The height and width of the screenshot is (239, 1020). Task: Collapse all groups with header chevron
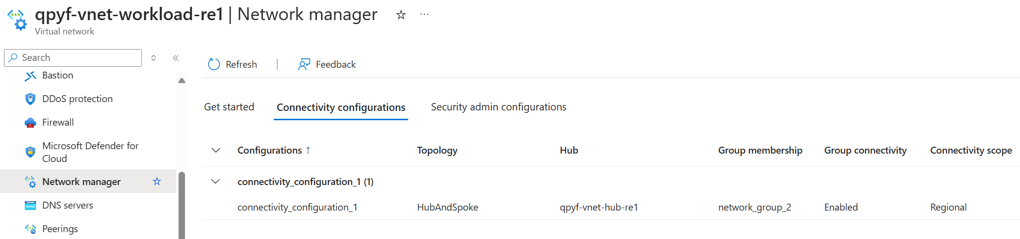coord(215,150)
